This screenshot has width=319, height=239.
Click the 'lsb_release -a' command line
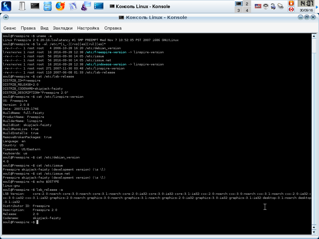33,190
